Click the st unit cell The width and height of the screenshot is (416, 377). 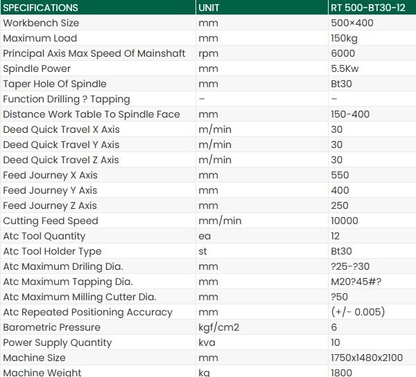point(202,252)
